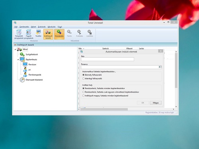Open the Figyelt programok module
The image size is (199, 149).
[29, 34]
